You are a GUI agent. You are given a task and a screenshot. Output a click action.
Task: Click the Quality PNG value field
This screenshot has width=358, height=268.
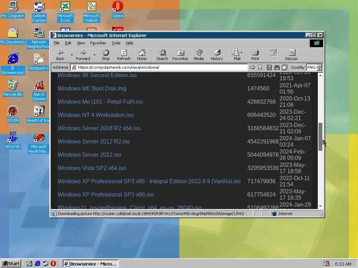tap(312, 67)
